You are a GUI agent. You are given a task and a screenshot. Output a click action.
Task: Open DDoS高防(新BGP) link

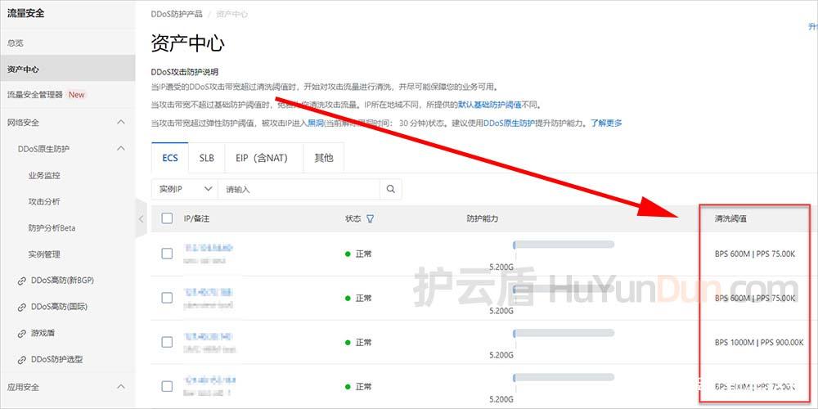coord(63,281)
